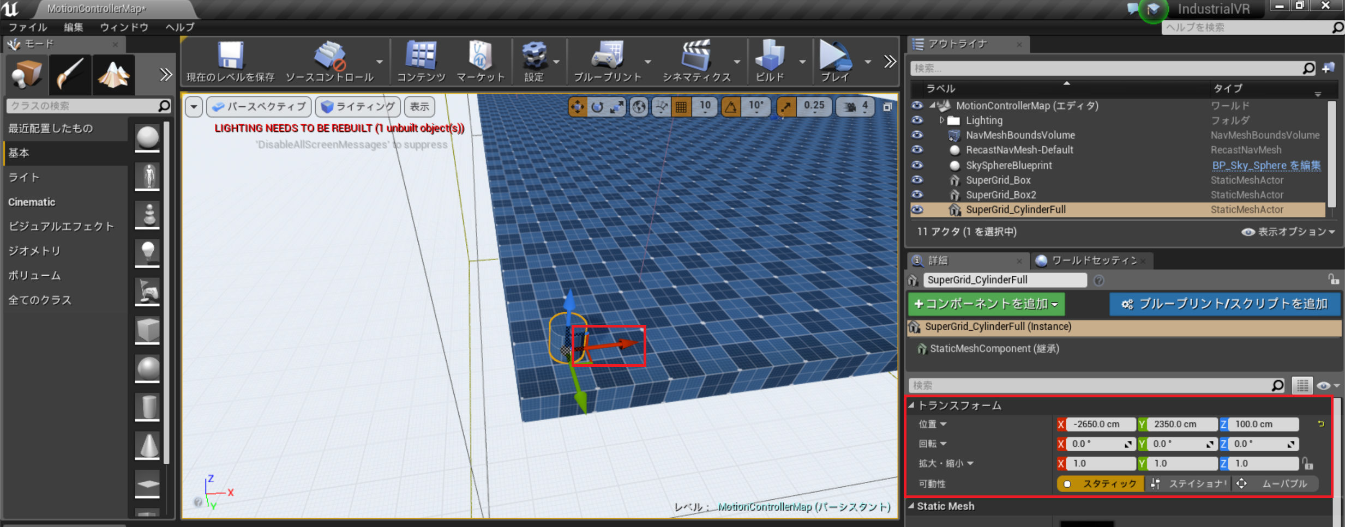Toggle scale snapping in the viewport

(786, 107)
